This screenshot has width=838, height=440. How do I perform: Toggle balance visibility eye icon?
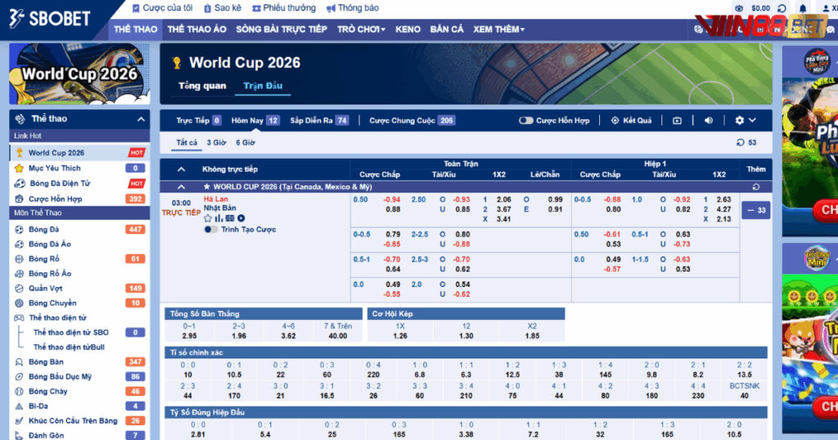[x=739, y=8]
